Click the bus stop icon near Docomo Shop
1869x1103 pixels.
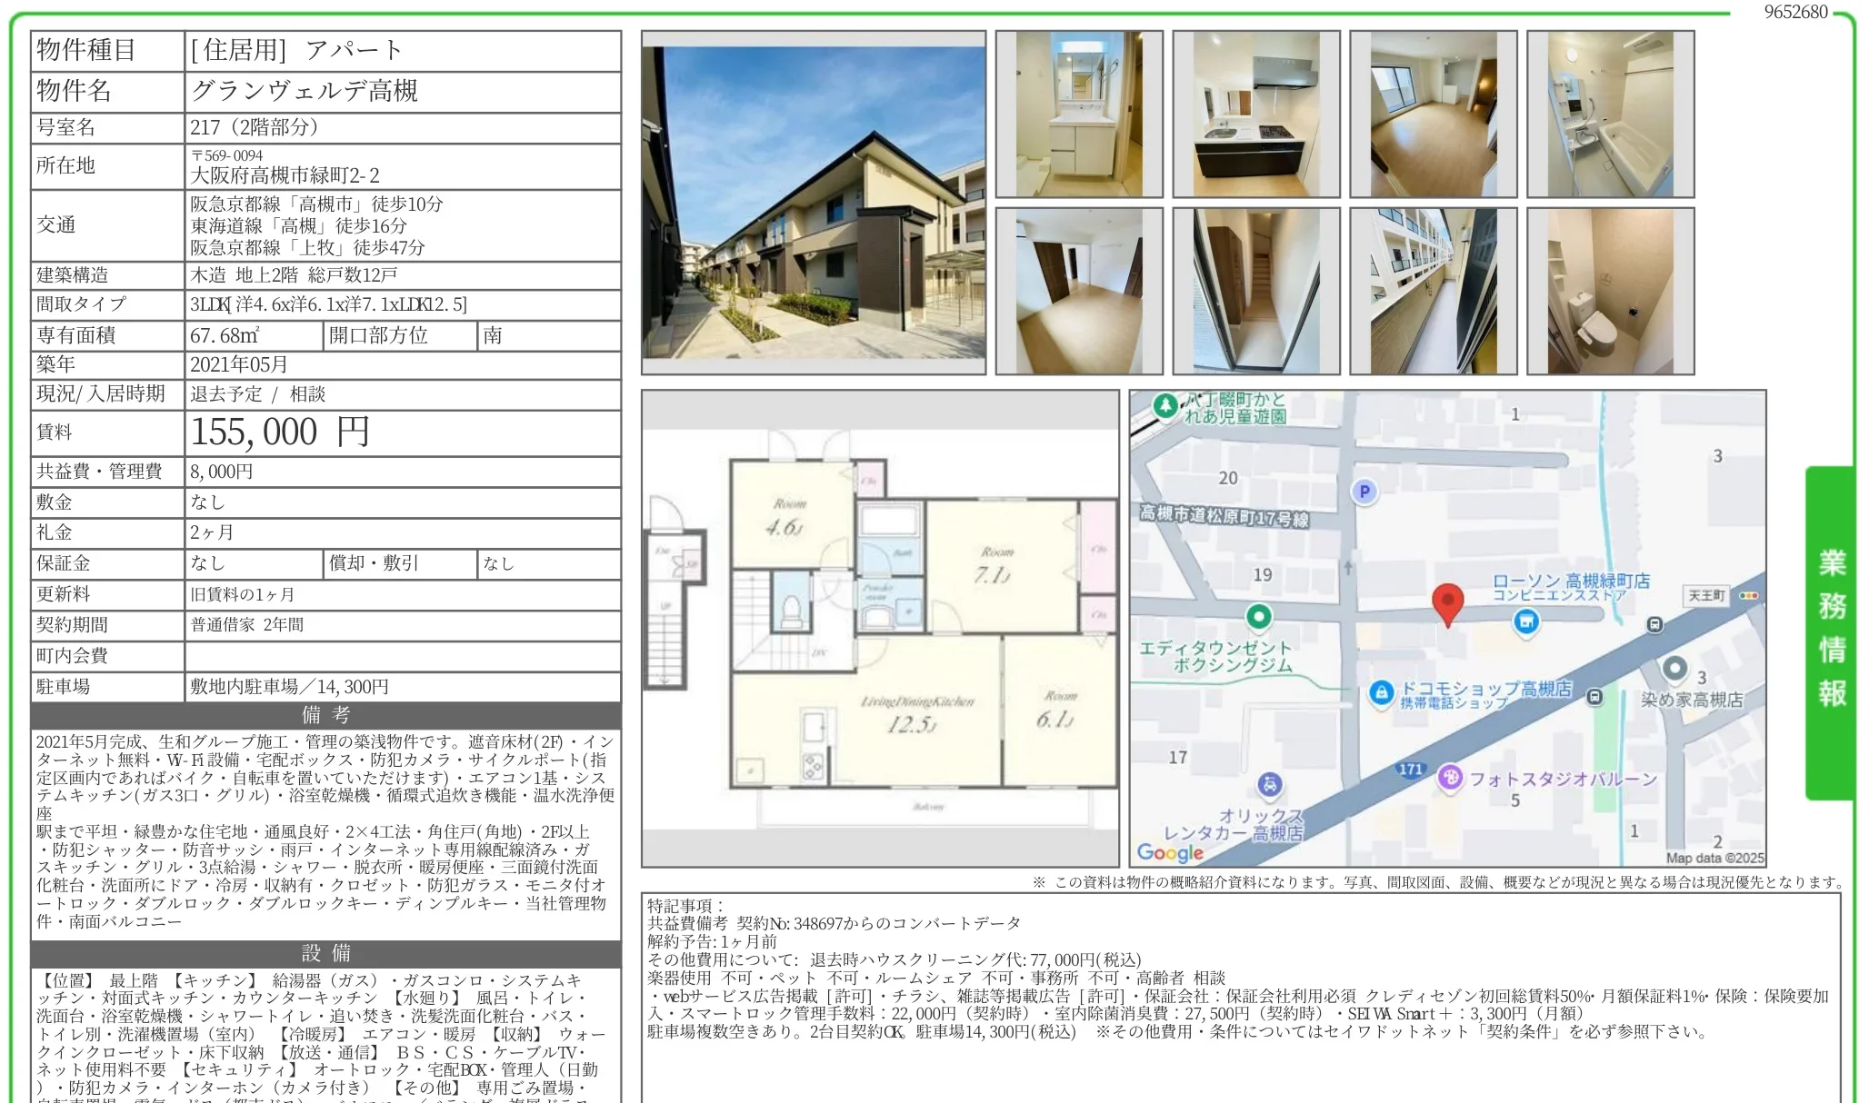click(x=1594, y=697)
